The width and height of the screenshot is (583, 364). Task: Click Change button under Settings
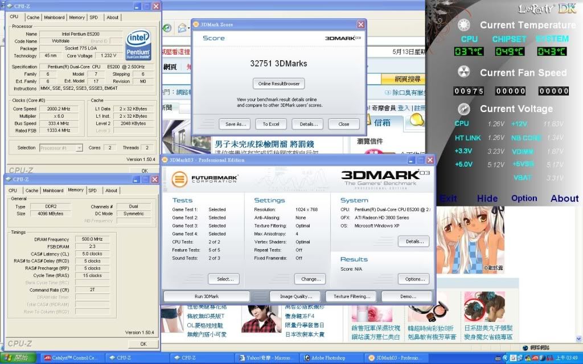coord(310,279)
